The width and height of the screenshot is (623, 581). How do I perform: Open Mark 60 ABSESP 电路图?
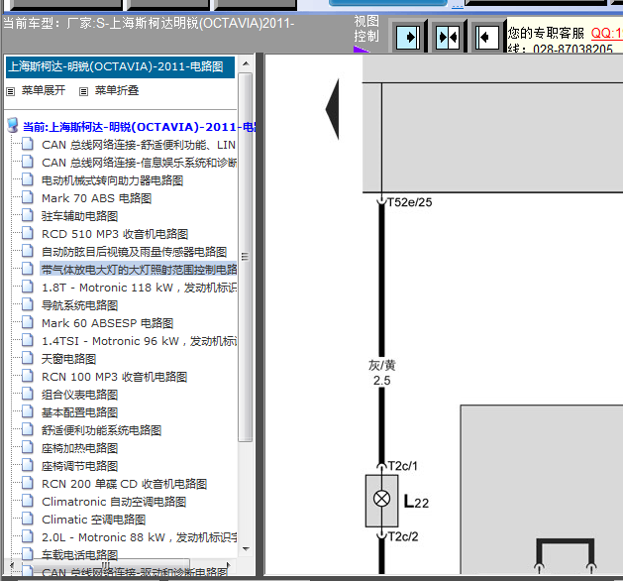pos(108,323)
